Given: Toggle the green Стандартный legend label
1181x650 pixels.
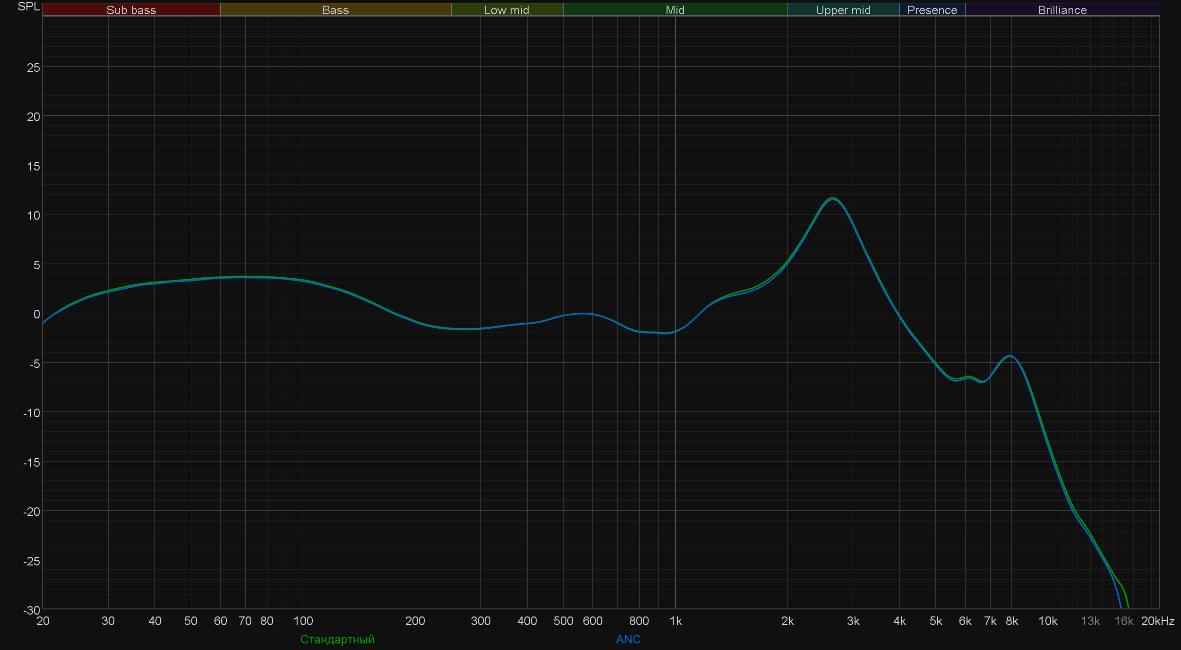Looking at the screenshot, I should 337,639.
